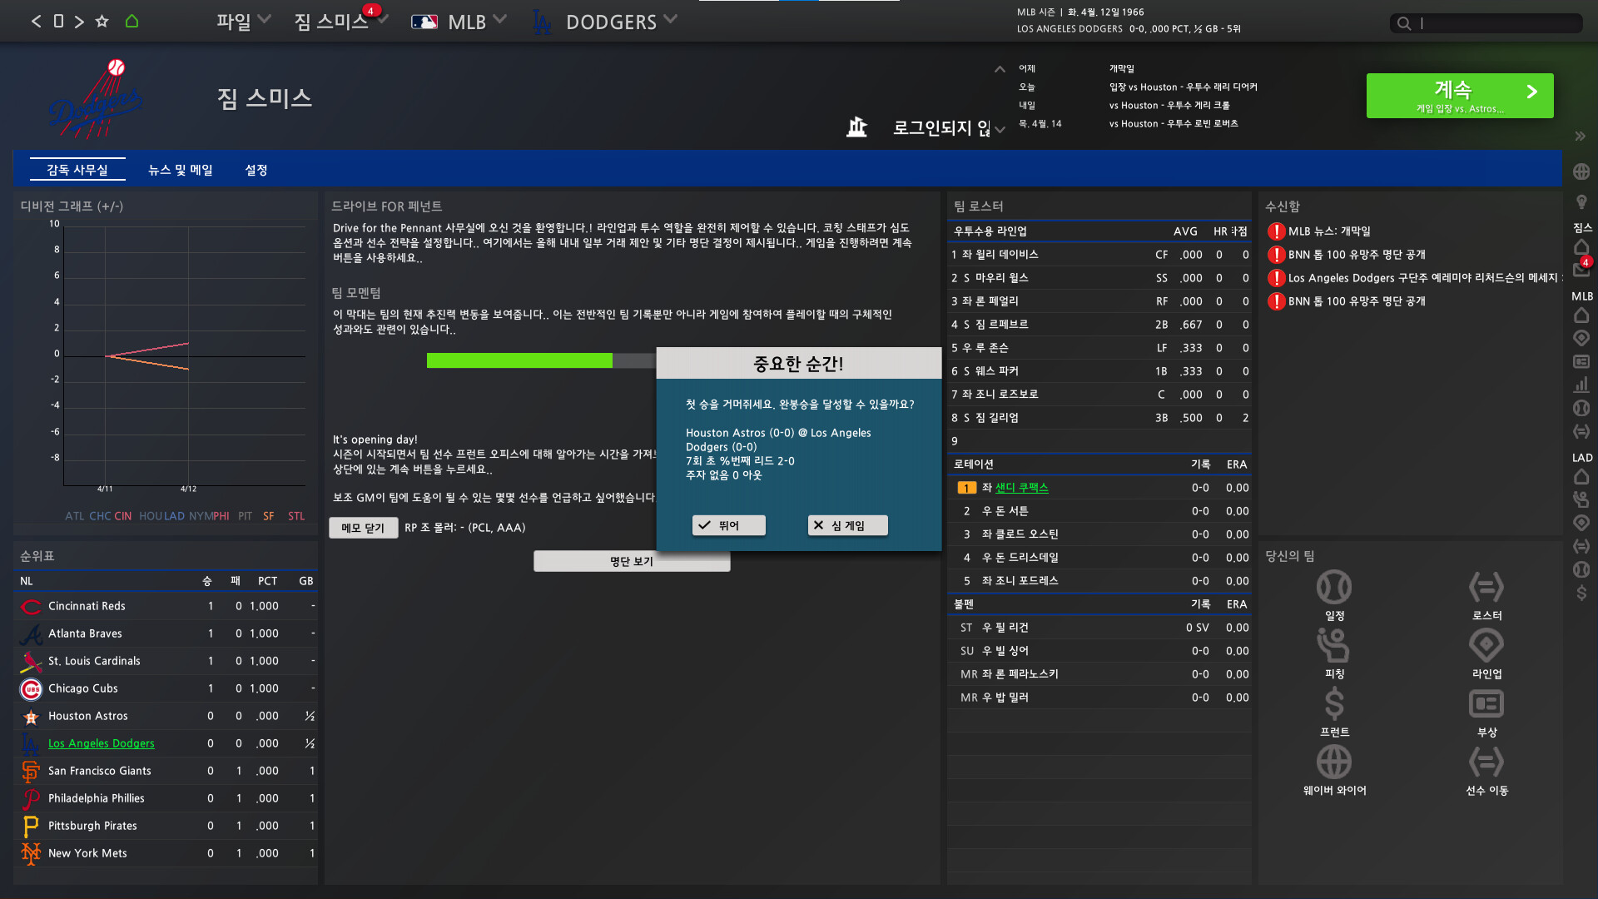This screenshot has height=899, width=1598.
Task: Click the home icon in top navigation
Action: point(132,22)
